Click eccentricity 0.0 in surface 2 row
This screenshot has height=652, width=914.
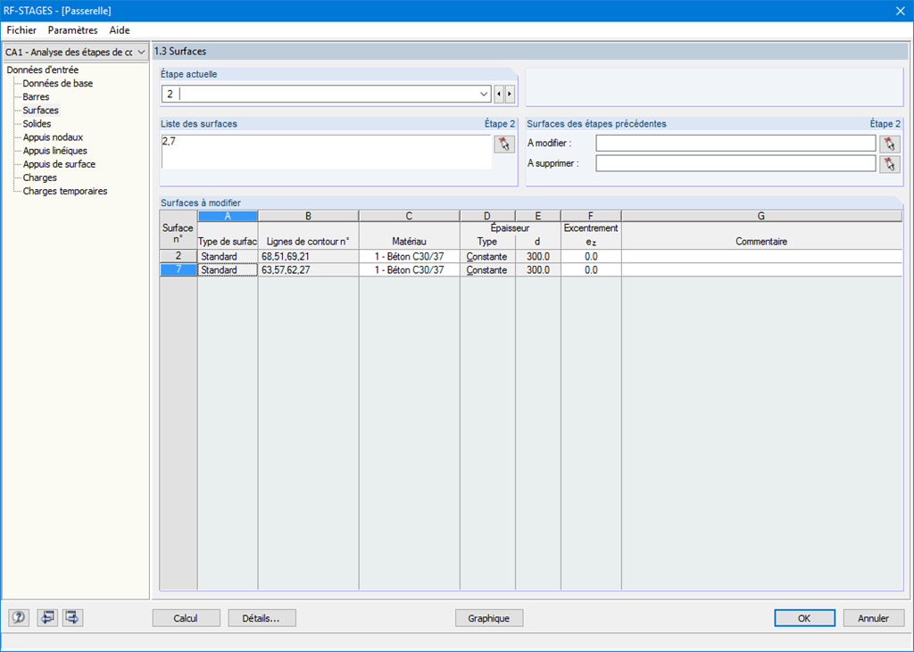click(591, 256)
